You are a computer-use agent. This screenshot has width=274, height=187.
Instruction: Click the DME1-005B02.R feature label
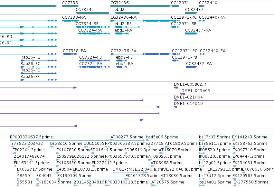click(190, 84)
